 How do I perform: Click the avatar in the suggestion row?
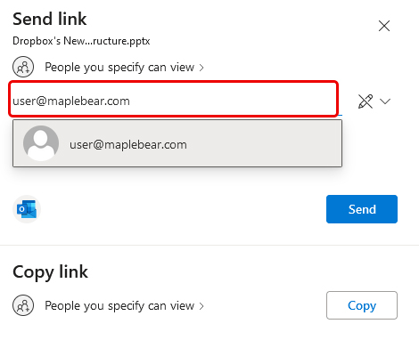(41, 143)
